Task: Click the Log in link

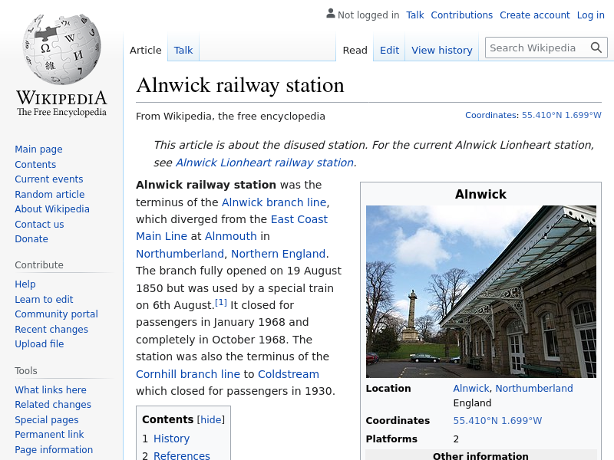Action: (x=590, y=15)
